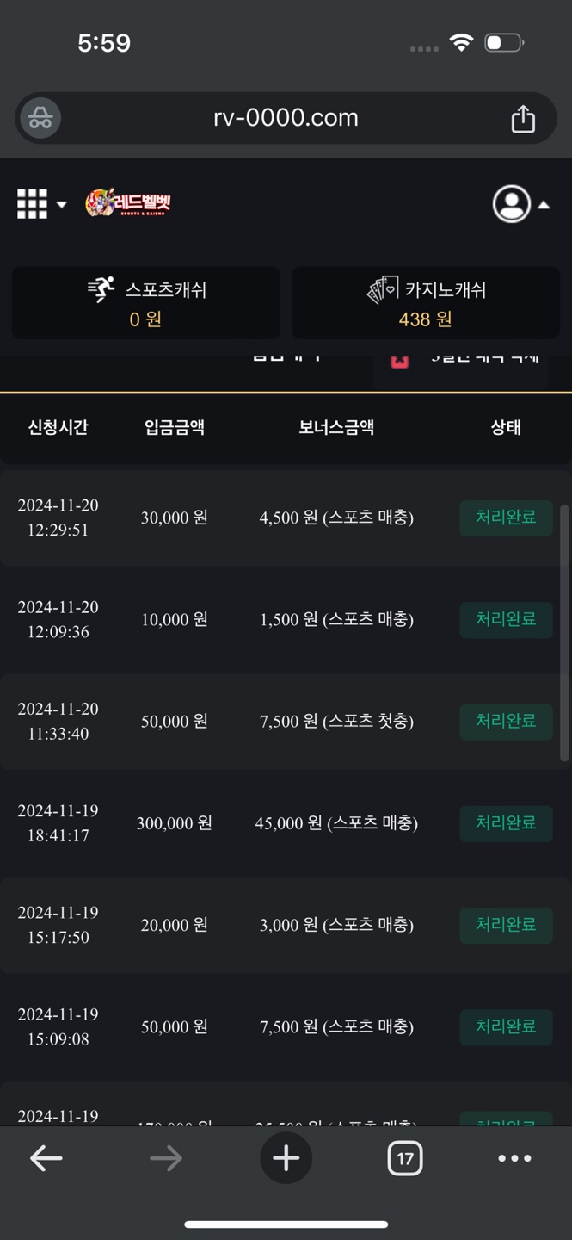Open the grid menu icon
The height and width of the screenshot is (1240, 572).
tap(32, 204)
